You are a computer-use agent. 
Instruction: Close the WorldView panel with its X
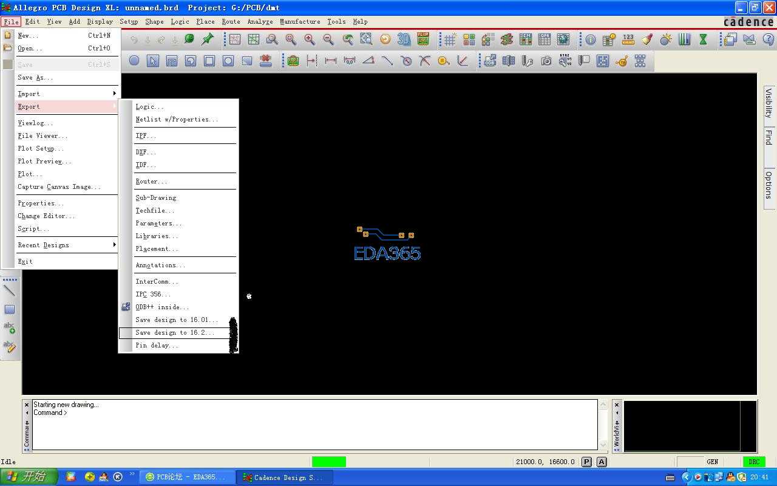(617, 405)
